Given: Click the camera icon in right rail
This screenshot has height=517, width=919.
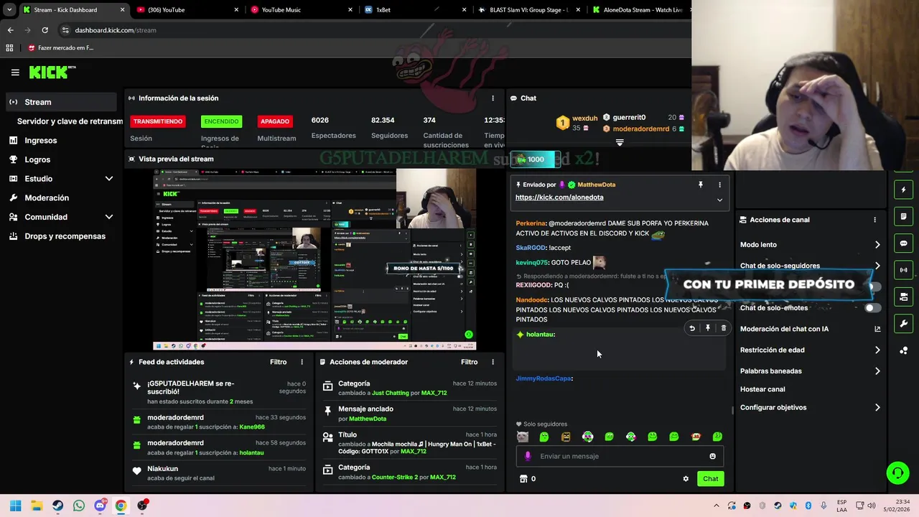Looking at the screenshot, I should tap(903, 297).
